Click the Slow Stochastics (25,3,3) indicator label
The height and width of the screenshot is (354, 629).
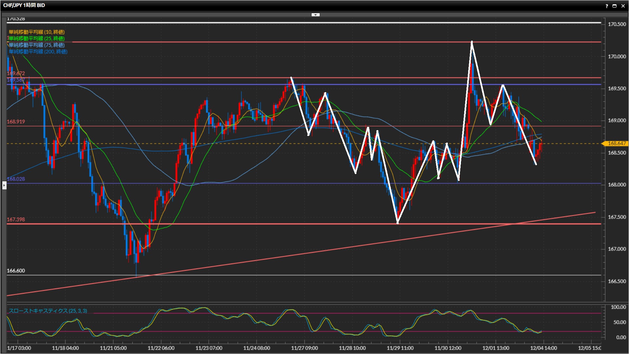[48, 311]
